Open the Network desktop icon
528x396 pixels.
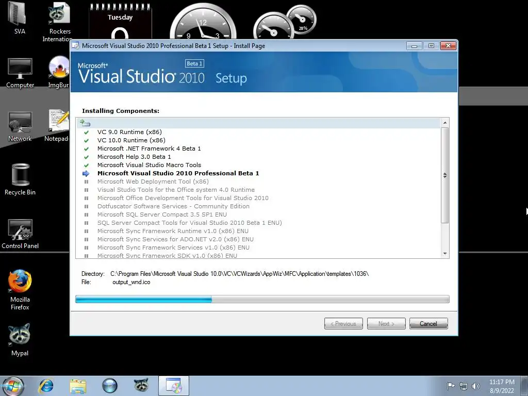click(x=20, y=126)
